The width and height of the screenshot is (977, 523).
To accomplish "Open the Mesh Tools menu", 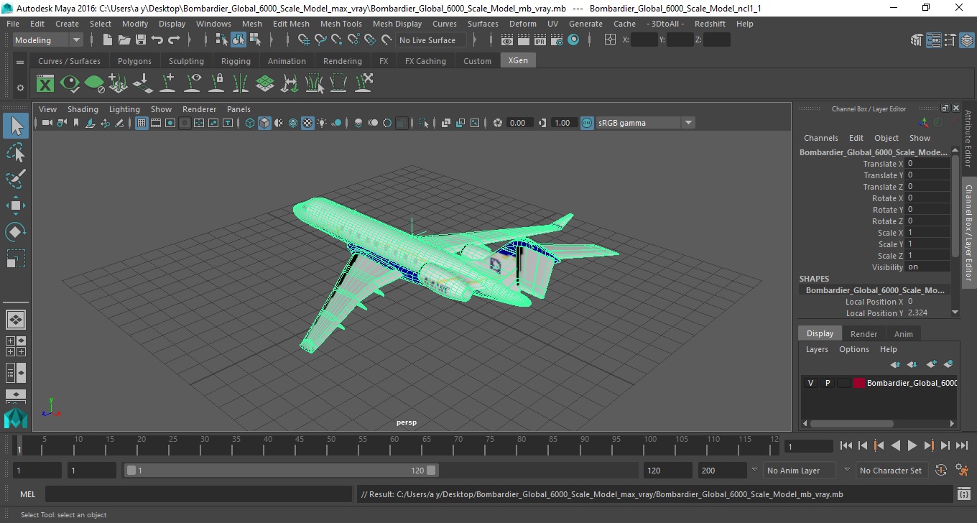I will 341,24.
